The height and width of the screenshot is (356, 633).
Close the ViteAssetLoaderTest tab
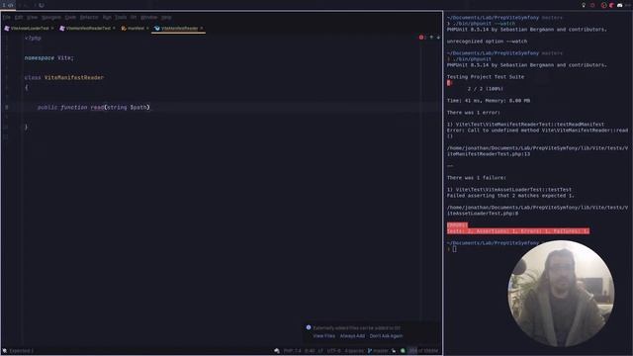[52, 29]
